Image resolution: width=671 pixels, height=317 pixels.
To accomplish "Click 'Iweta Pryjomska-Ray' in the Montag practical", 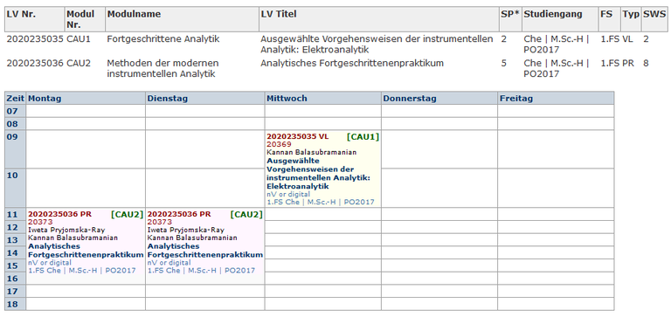I will [x=66, y=230].
